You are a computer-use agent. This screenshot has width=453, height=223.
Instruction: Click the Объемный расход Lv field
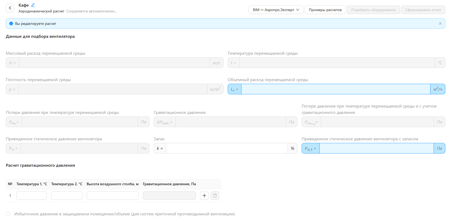(x=335, y=89)
